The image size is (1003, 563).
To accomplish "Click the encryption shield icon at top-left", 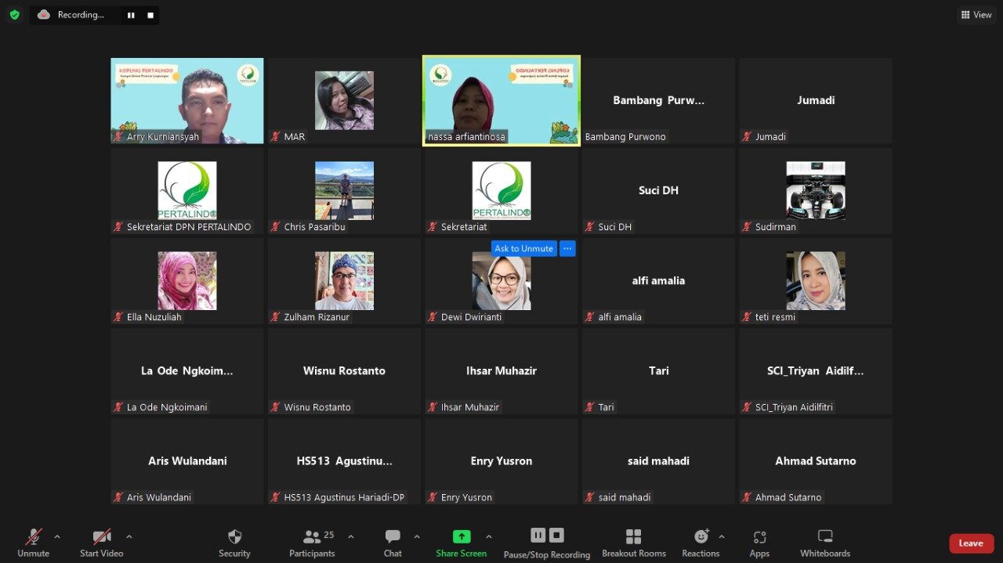I will tap(14, 15).
